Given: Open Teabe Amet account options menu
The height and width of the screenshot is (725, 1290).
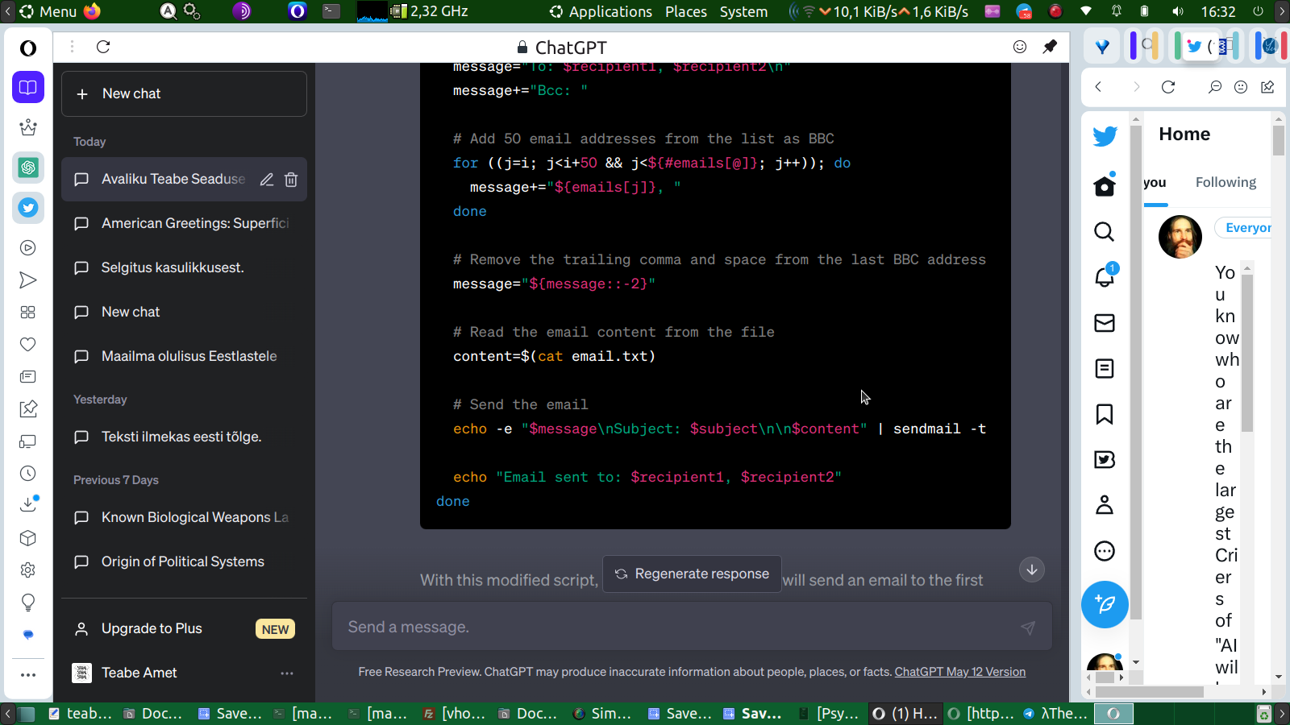Looking at the screenshot, I should (287, 673).
